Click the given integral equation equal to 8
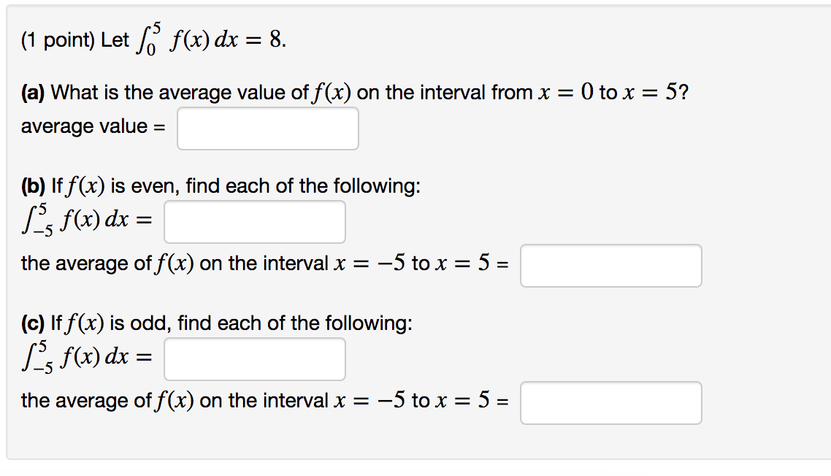Viewport: 831px width, 476px height. [211, 39]
